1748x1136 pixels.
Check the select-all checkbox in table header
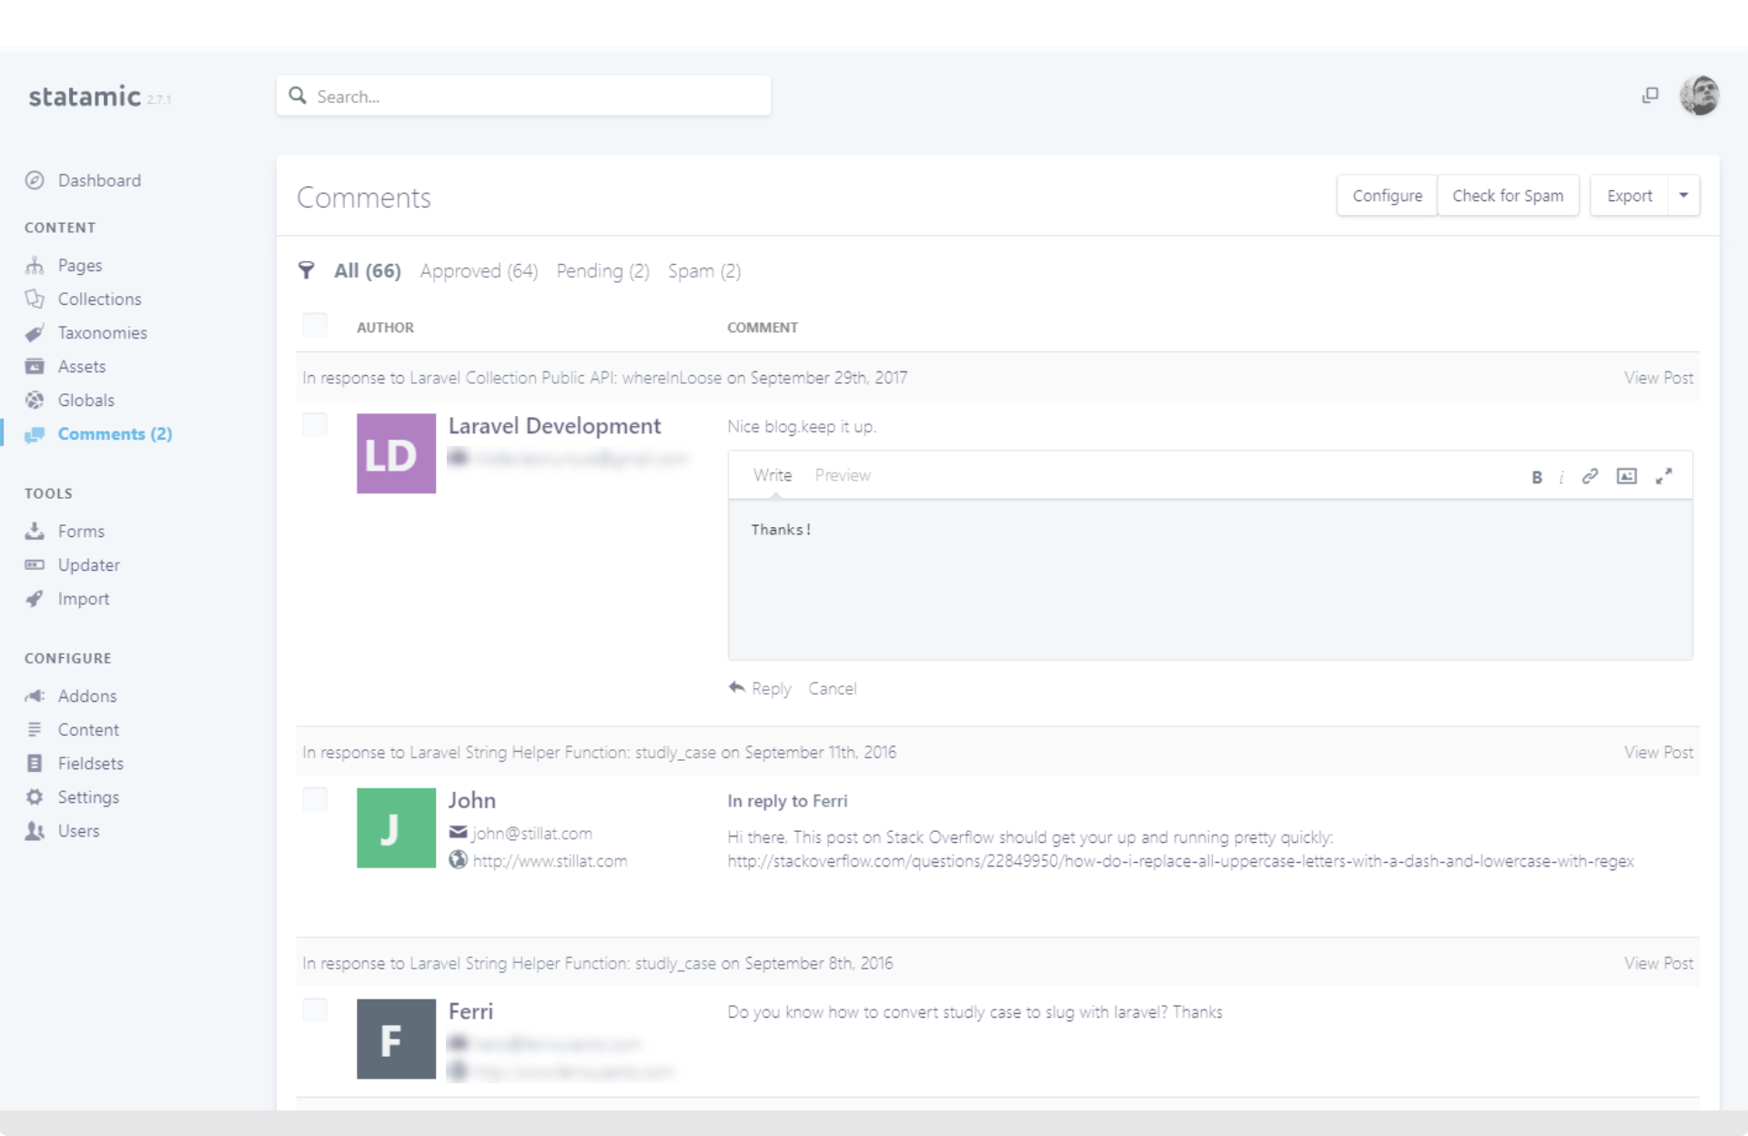(315, 326)
